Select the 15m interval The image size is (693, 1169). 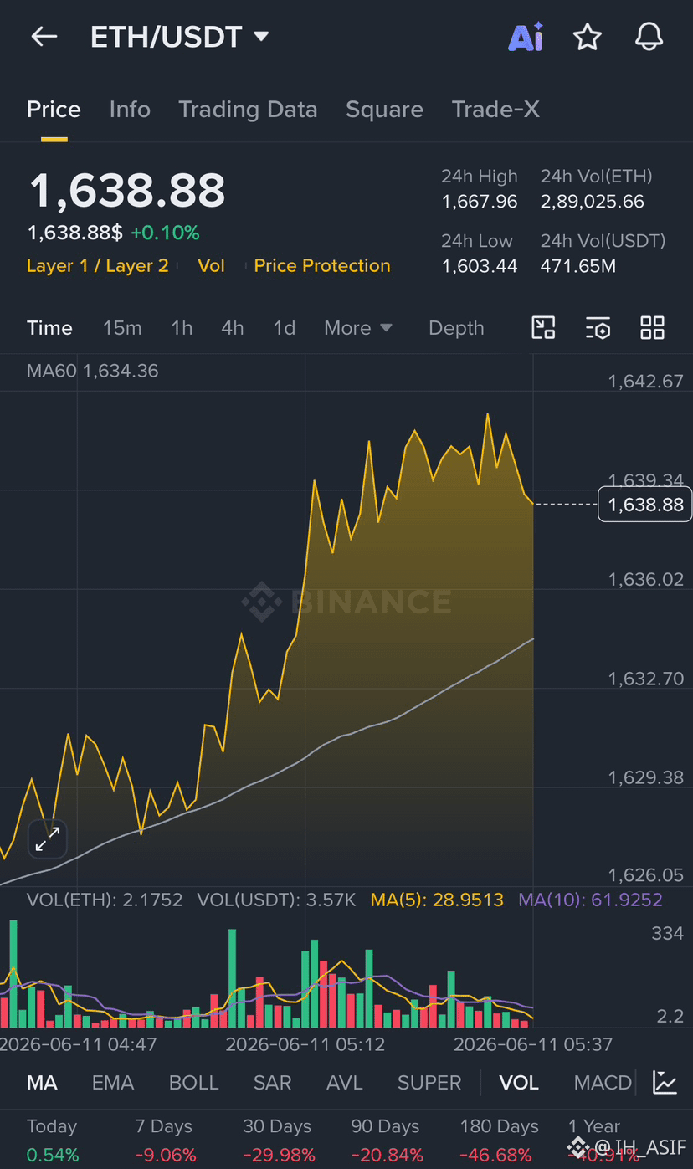tap(122, 328)
